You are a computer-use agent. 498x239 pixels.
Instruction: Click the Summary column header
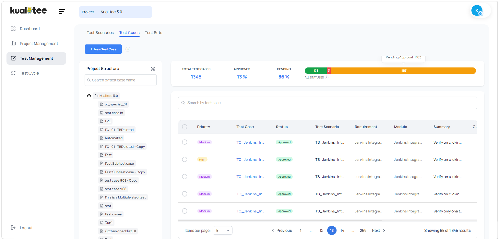[x=442, y=127]
